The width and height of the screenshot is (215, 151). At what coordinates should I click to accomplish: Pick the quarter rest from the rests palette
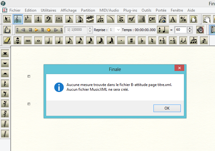(5, 83)
